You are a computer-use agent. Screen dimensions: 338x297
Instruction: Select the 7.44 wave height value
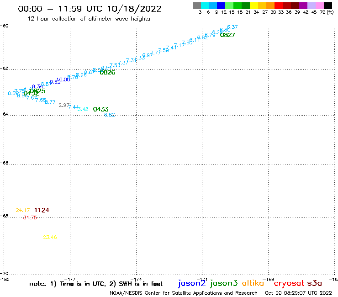pos(74,107)
